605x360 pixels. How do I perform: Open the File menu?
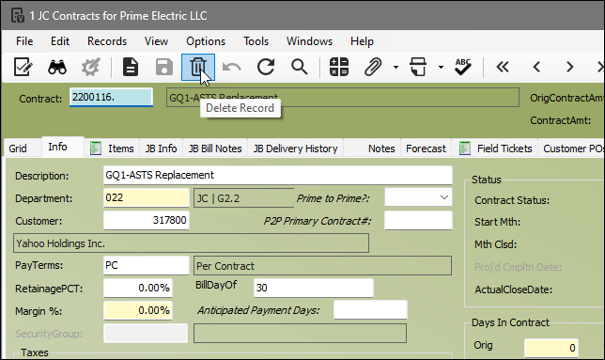pyautogui.click(x=24, y=41)
